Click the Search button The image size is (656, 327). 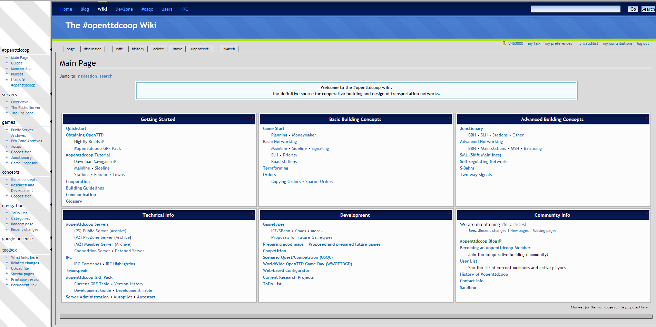(648, 9)
